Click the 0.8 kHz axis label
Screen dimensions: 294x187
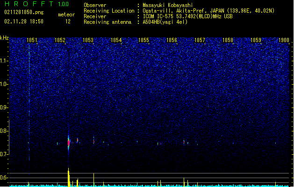point(4,131)
